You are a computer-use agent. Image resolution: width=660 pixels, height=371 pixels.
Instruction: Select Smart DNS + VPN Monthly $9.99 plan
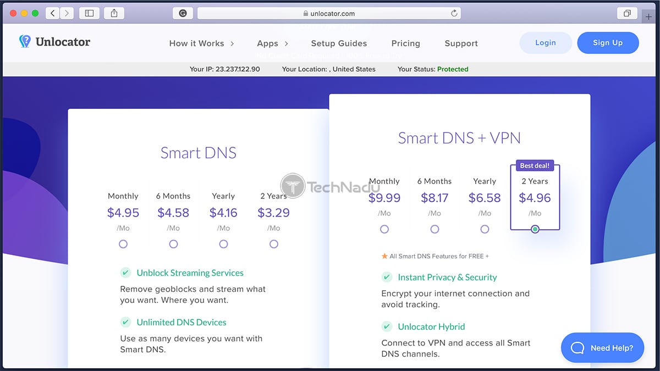pyautogui.click(x=384, y=229)
